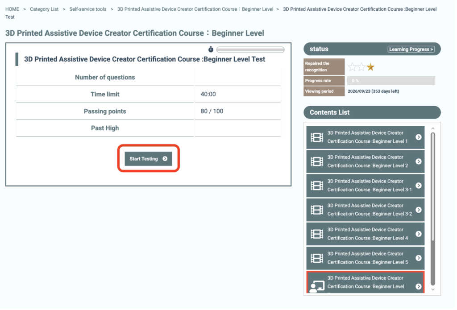This screenshot has width=457, height=310.
Task: Click film icon for Beginner Level 1
Action: coord(317,137)
